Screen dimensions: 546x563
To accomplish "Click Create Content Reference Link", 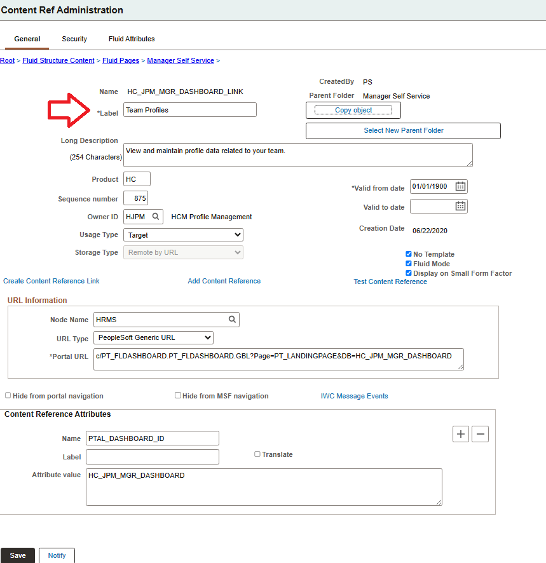I will [51, 281].
